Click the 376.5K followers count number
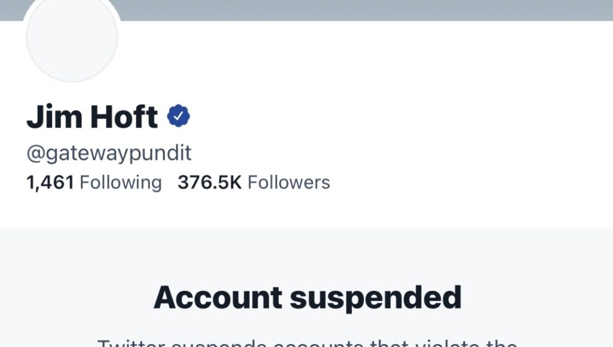Image resolution: width=613 pixels, height=347 pixels. point(210,182)
